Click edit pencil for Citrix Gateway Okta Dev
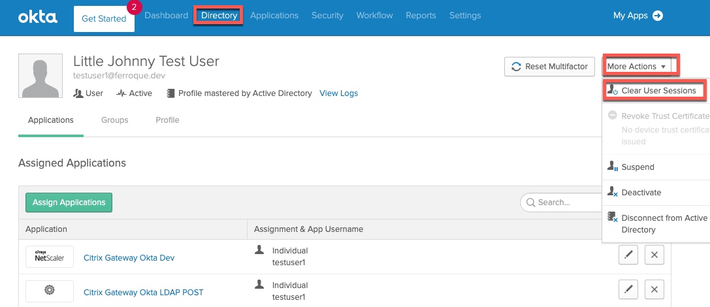Viewport: 710px width, 307px height. point(628,255)
